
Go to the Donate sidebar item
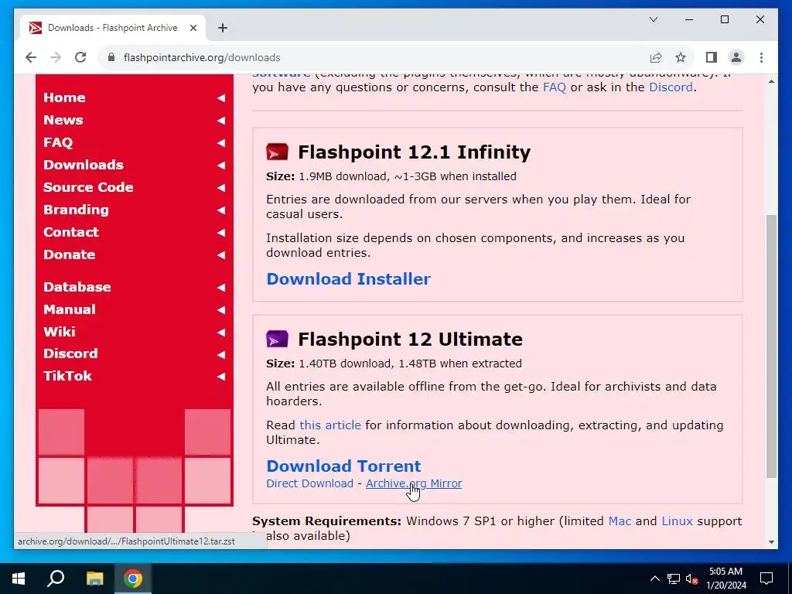point(69,254)
